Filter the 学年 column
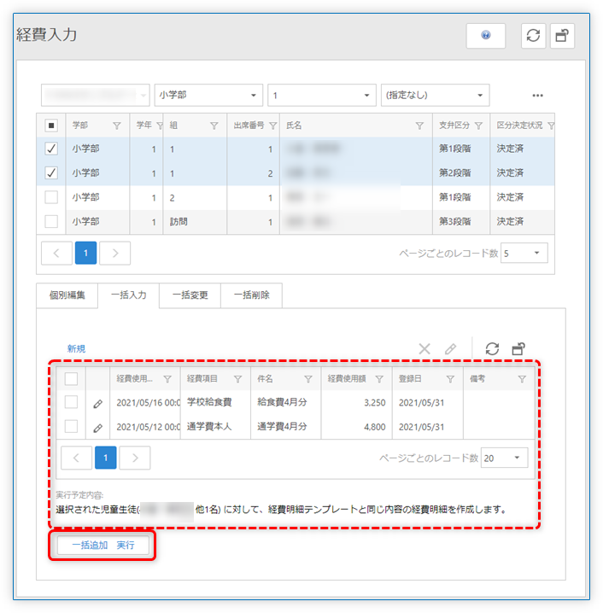The width and height of the screenshot is (603, 613). 160,126
